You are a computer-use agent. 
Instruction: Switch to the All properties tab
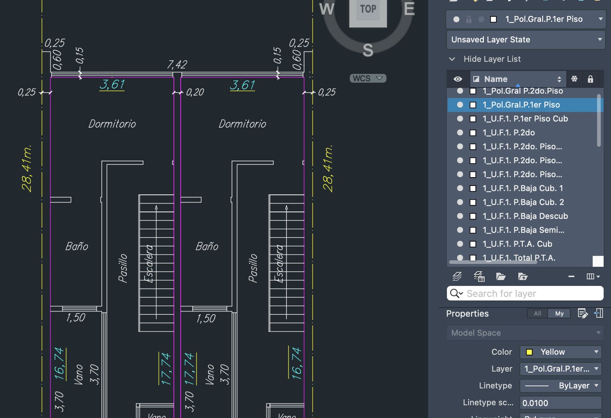pyautogui.click(x=537, y=313)
